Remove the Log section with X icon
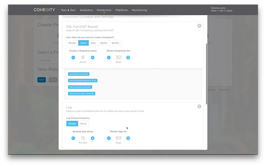Viewport: 266px width, 166px height. tap(199, 106)
